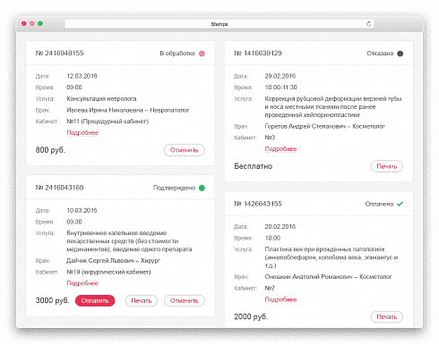Viewport: 439px width, 344px height.
Task: Click the reload icon in the address bar
Action: (x=368, y=24)
